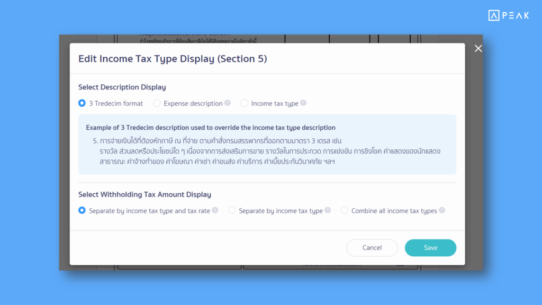Click the help icon next to Income tax type

pyautogui.click(x=303, y=103)
